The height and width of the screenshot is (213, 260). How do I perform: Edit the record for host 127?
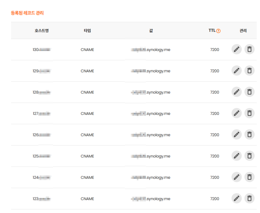coord(236,113)
